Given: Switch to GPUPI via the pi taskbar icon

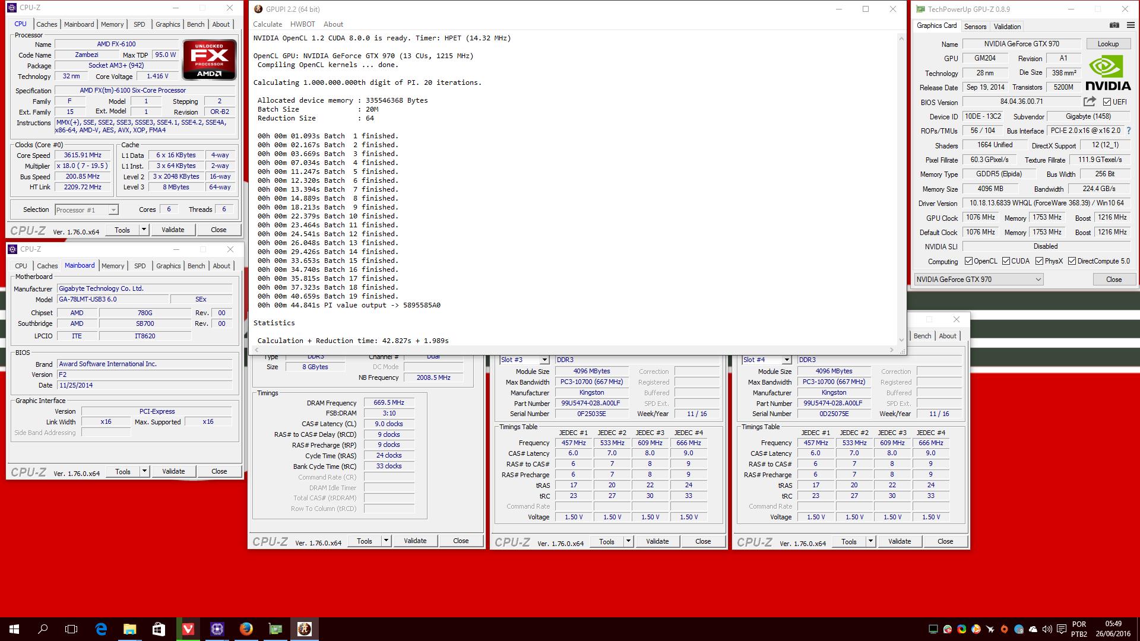Looking at the screenshot, I should coord(304,629).
